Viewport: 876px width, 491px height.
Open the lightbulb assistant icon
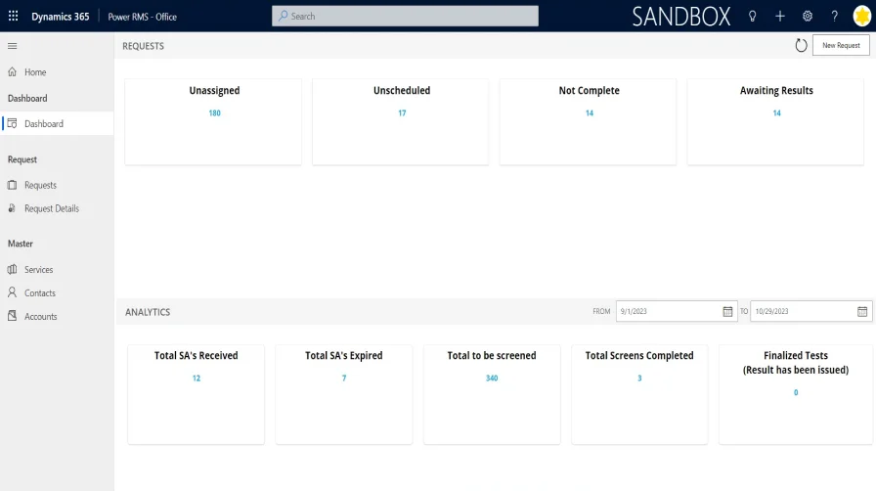point(753,17)
